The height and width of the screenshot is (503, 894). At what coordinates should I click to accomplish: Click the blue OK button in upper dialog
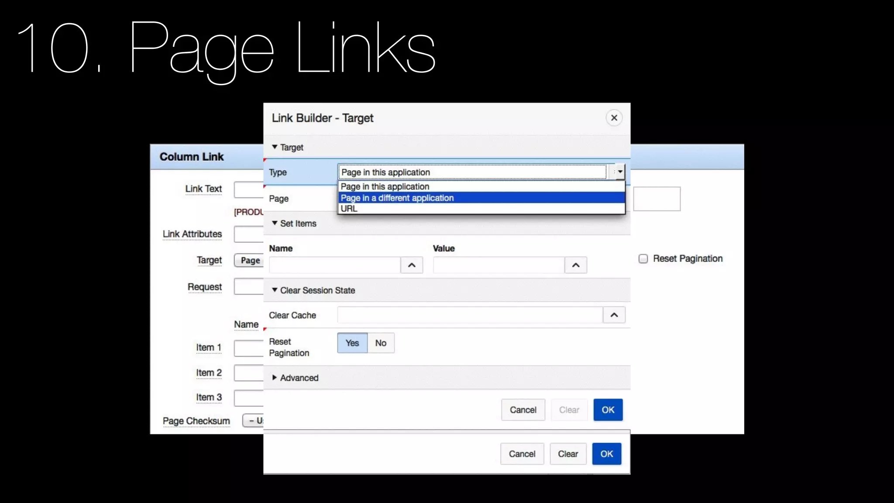608,410
